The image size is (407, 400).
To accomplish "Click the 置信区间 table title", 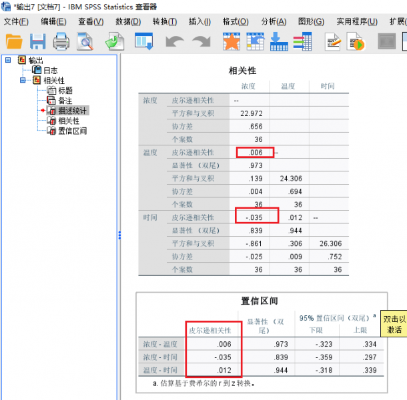I will 260,301.
